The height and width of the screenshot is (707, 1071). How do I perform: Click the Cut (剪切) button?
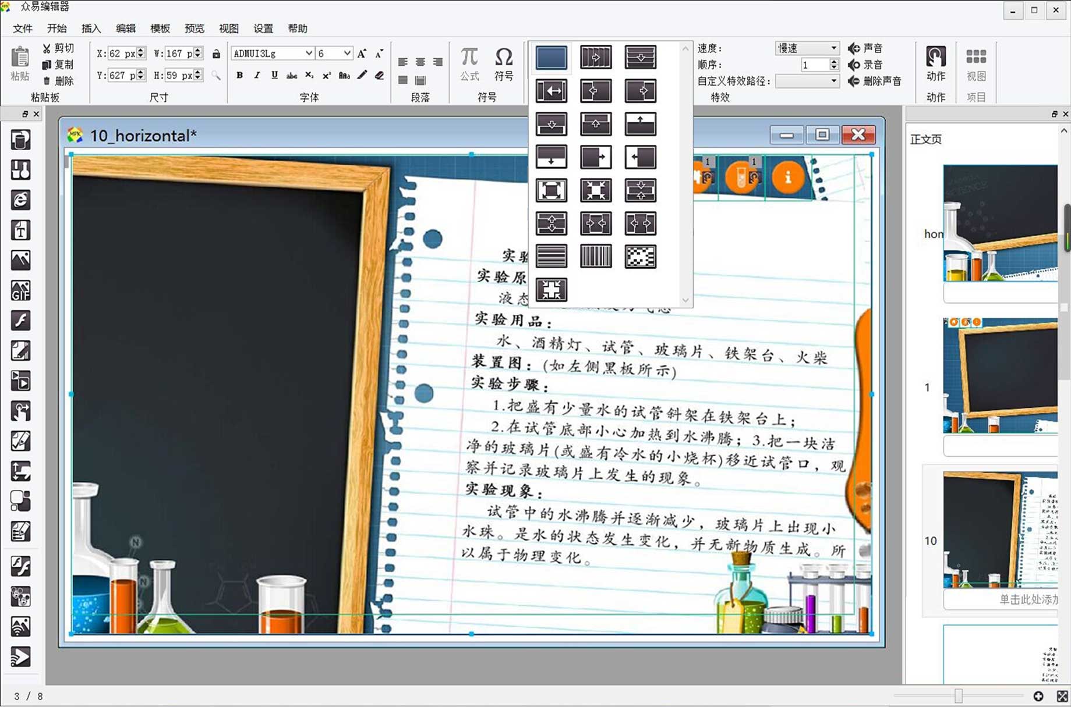click(x=58, y=48)
